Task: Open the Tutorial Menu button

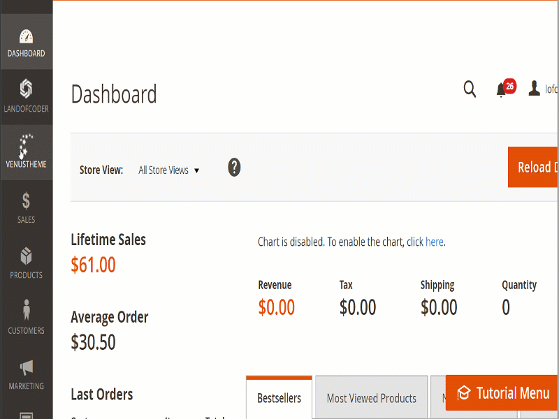Action: pos(503,393)
